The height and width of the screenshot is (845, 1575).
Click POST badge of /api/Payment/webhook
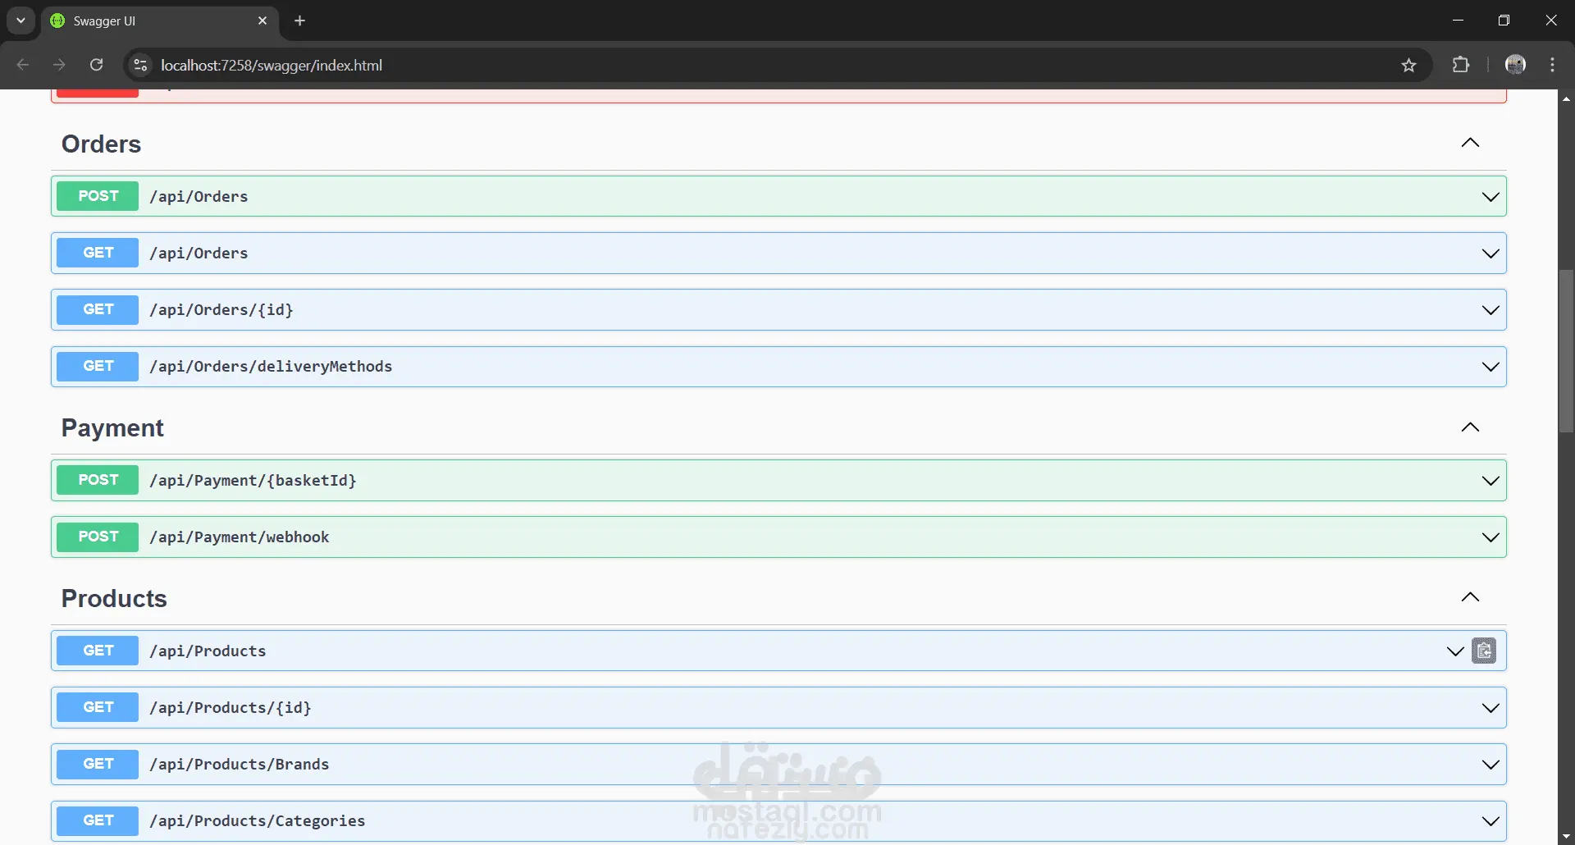pyautogui.click(x=98, y=537)
